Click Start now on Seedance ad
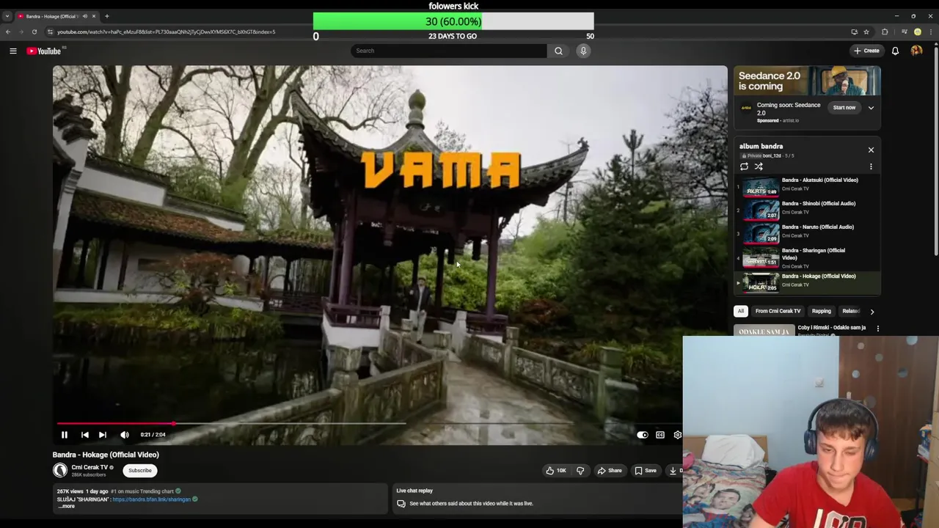This screenshot has width=939, height=528. click(844, 108)
